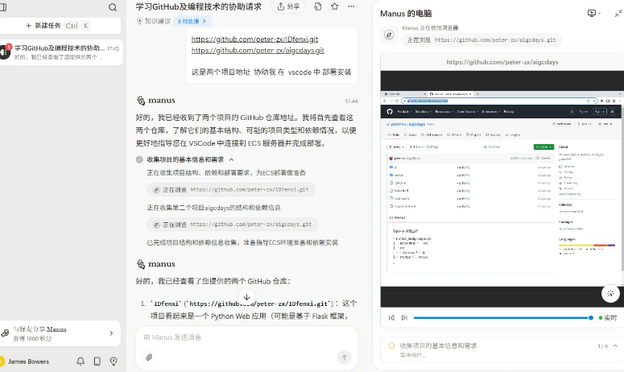
Task: Click the 17:44 message timestamp
Action: [351, 101]
